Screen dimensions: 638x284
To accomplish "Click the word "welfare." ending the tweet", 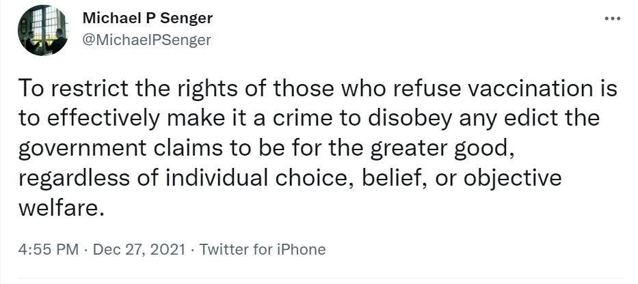I will tap(61, 207).
